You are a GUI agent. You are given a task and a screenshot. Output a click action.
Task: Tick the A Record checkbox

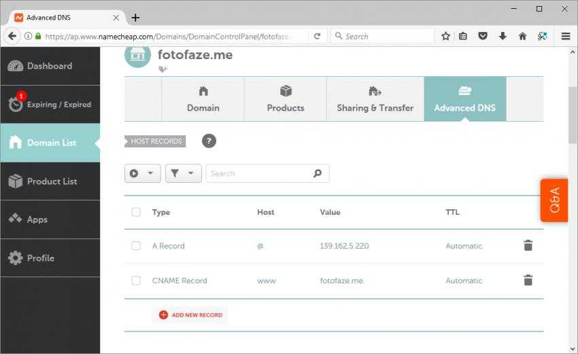[136, 246]
